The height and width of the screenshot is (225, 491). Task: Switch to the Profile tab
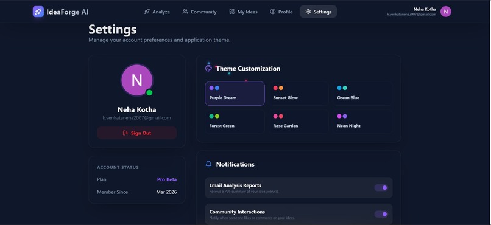coord(281,12)
